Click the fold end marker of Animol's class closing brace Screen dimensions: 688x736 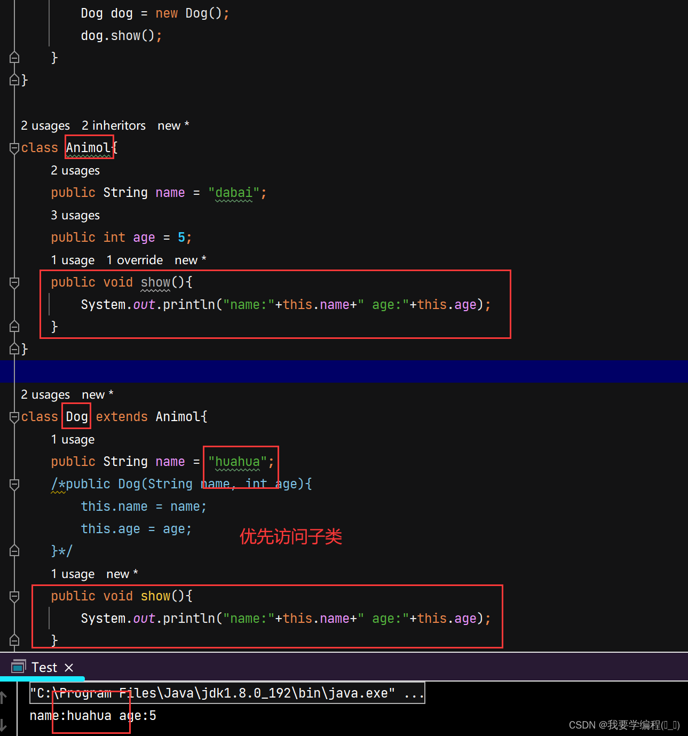click(14, 349)
